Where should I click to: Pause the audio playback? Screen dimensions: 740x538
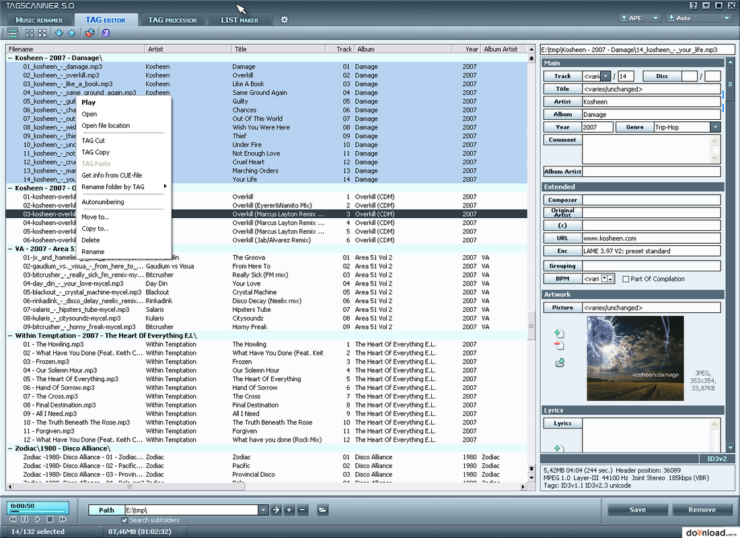pyautogui.click(x=24, y=519)
